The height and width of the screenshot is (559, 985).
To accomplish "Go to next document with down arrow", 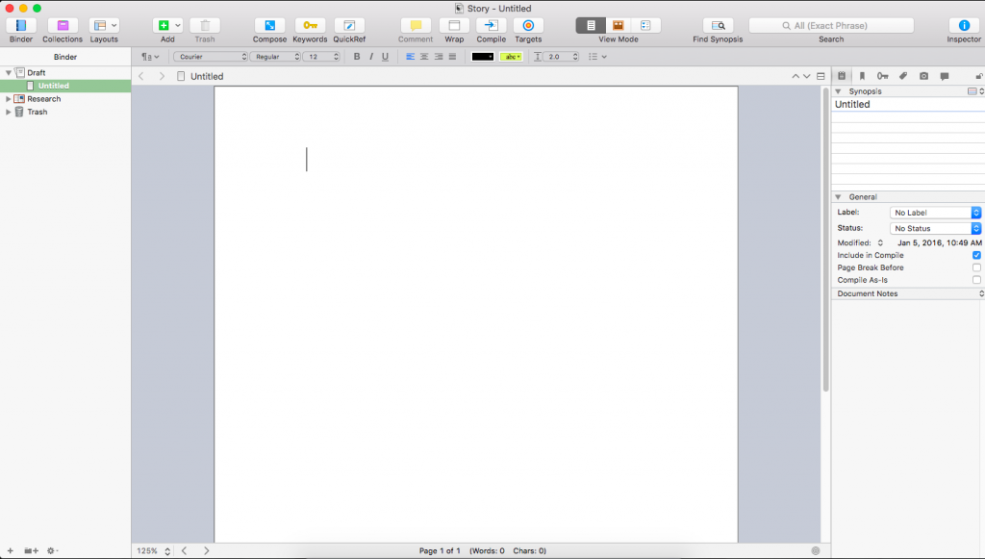I will point(807,76).
